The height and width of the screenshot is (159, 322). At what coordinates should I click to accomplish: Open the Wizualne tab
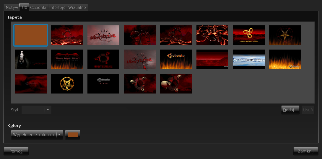[x=77, y=8]
